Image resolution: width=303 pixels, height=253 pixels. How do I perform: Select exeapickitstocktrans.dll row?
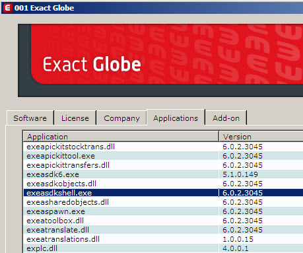(163, 147)
